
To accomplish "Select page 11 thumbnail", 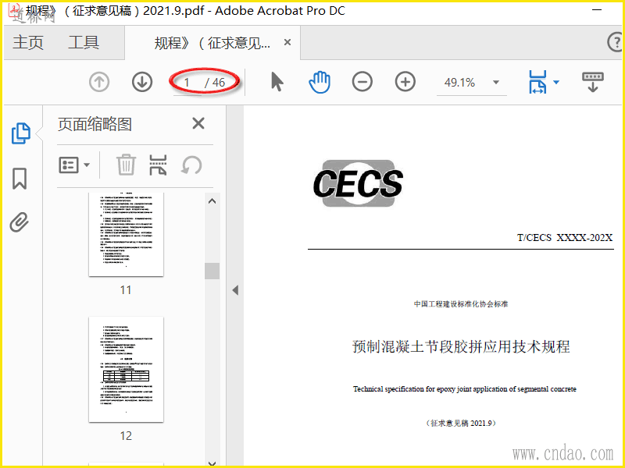I will (126, 234).
